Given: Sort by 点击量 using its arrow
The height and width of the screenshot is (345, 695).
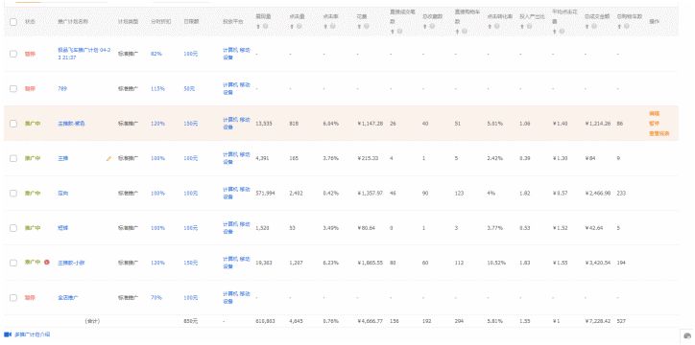Looking at the screenshot, I should pyautogui.click(x=292, y=27).
